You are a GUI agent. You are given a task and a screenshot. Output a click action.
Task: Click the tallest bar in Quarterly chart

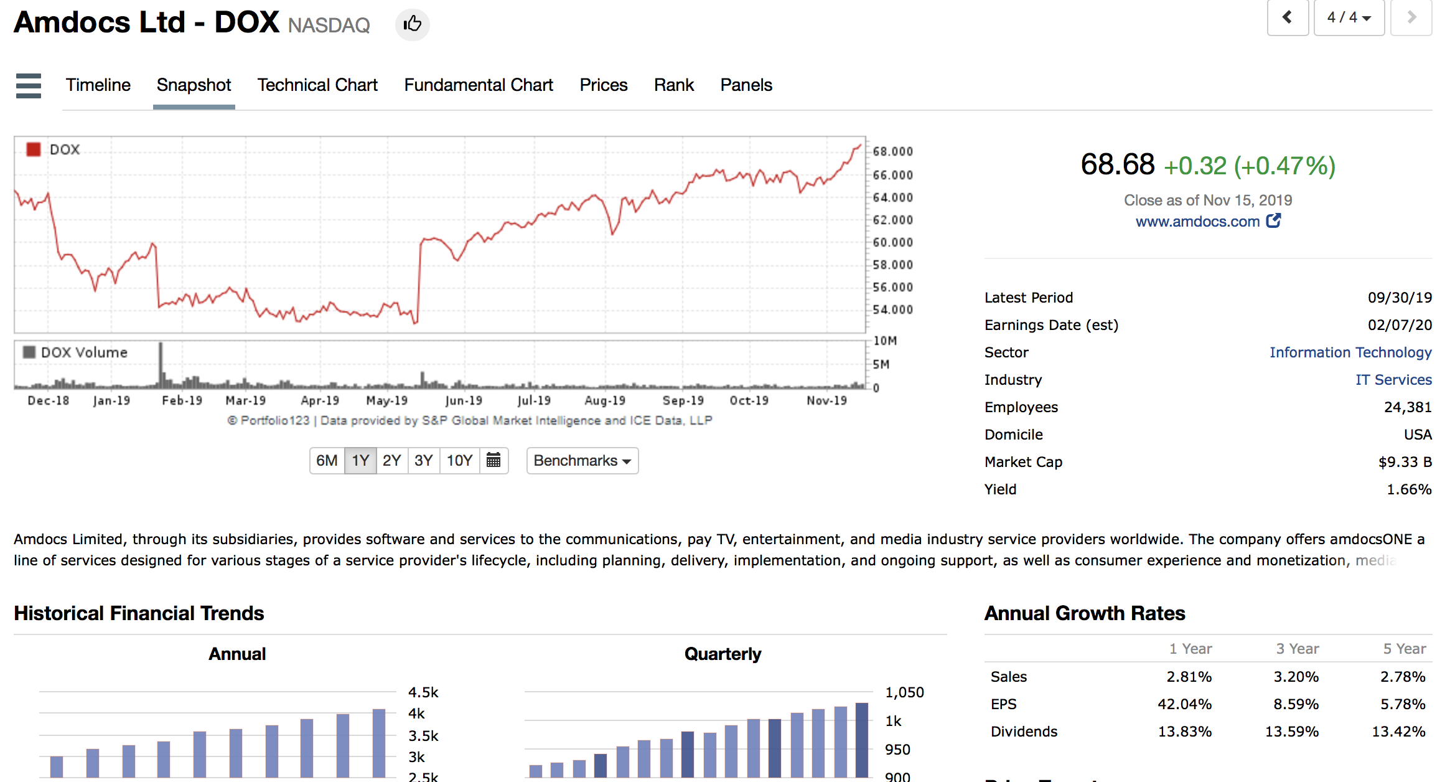tap(861, 740)
